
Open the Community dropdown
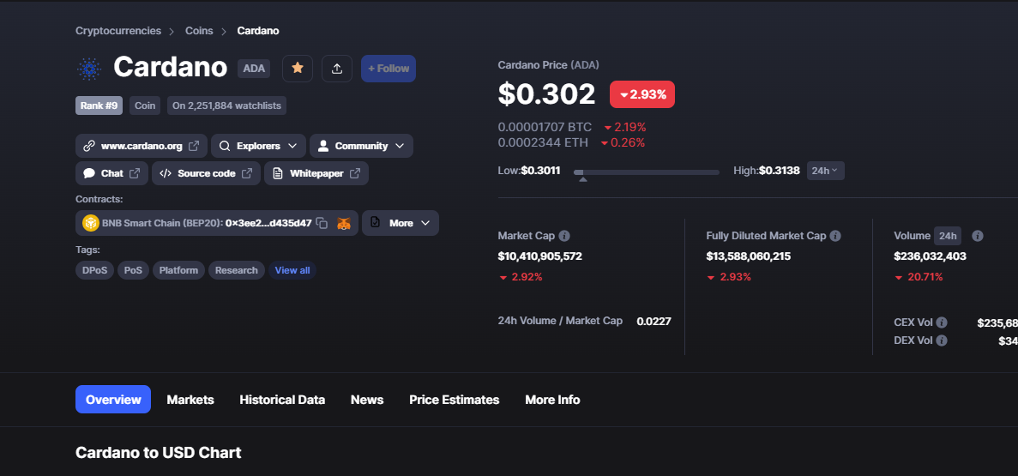click(361, 146)
